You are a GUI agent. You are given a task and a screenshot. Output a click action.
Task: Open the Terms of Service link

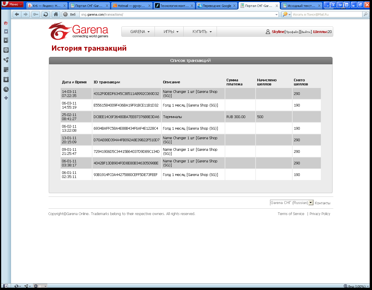coord(291,214)
